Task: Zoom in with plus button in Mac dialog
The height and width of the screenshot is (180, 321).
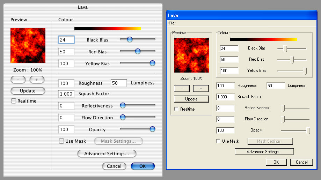Action: (37, 80)
